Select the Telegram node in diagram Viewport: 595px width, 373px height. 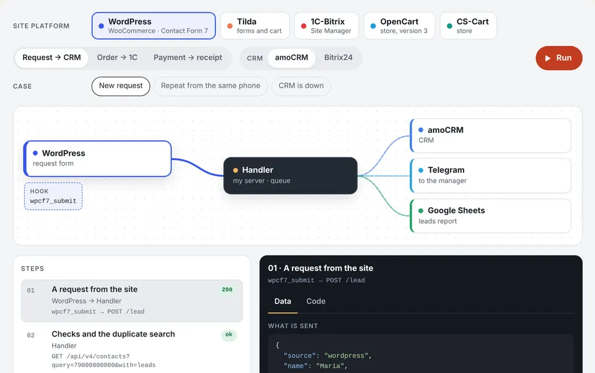(490, 176)
